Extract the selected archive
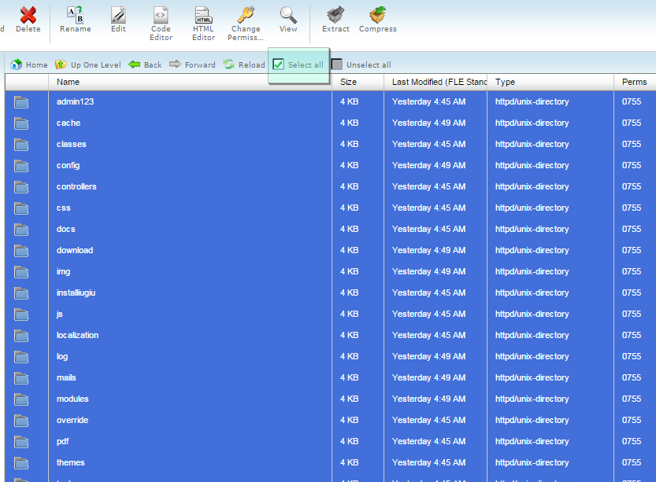 (335, 14)
